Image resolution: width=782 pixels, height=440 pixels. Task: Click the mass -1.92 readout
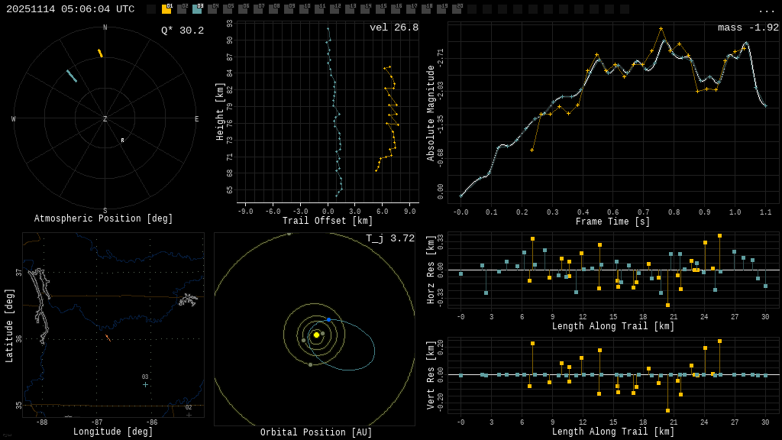coord(748,27)
